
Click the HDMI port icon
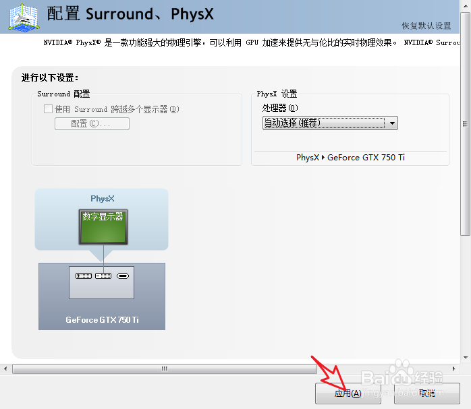click(123, 276)
